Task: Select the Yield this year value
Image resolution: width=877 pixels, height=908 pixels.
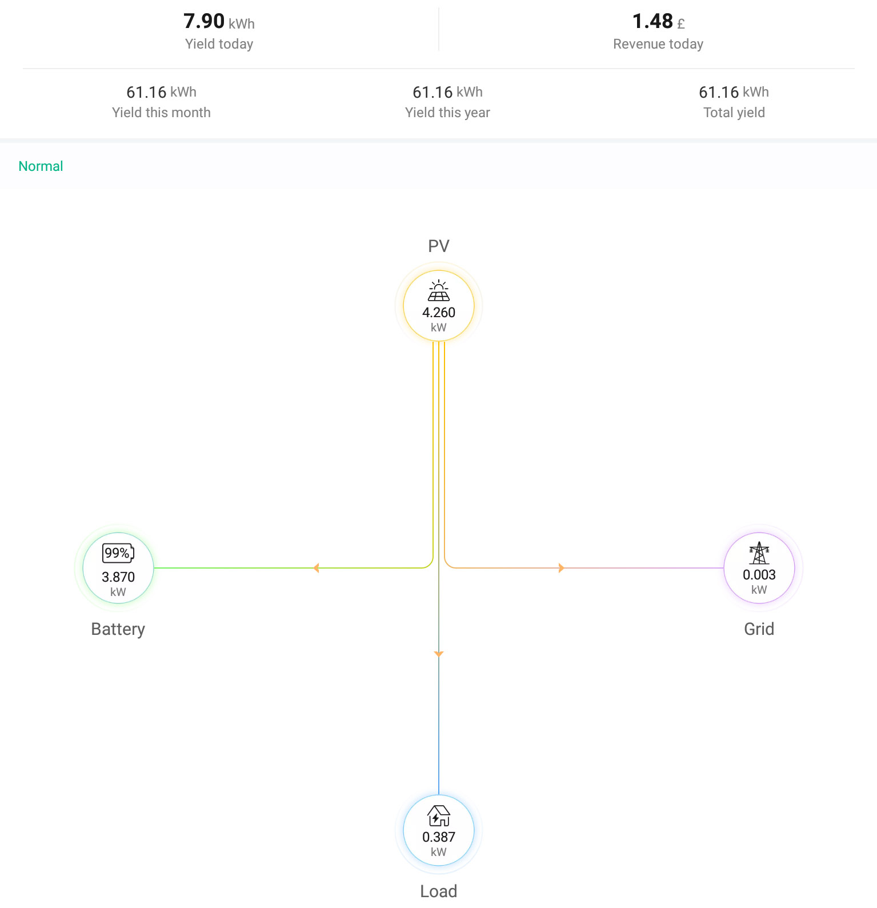Action: [x=448, y=92]
